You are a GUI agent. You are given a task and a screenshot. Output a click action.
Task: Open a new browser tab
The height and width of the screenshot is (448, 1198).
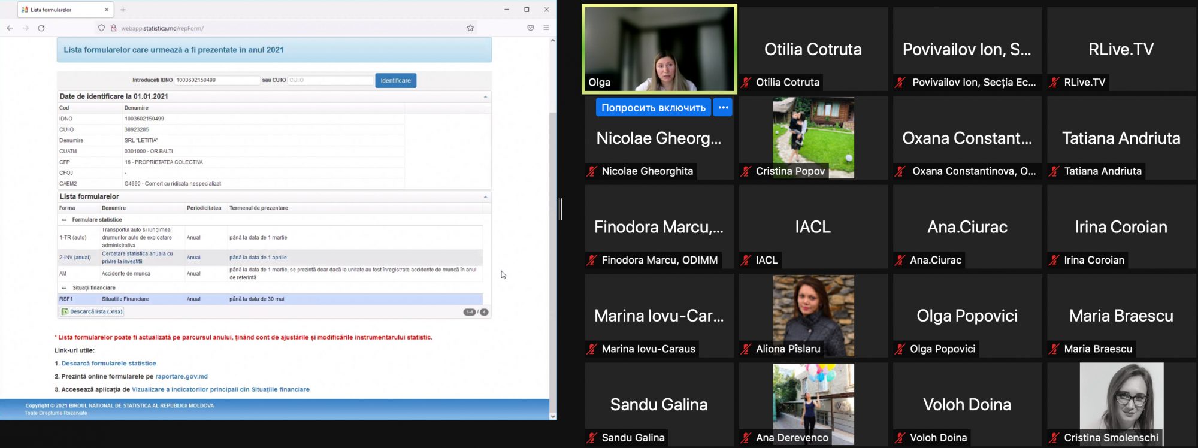[x=123, y=10]
